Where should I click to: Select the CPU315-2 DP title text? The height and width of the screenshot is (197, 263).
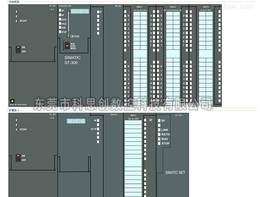(65, 6)
